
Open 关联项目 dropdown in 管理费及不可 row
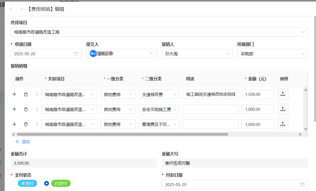tap(69, 124)
